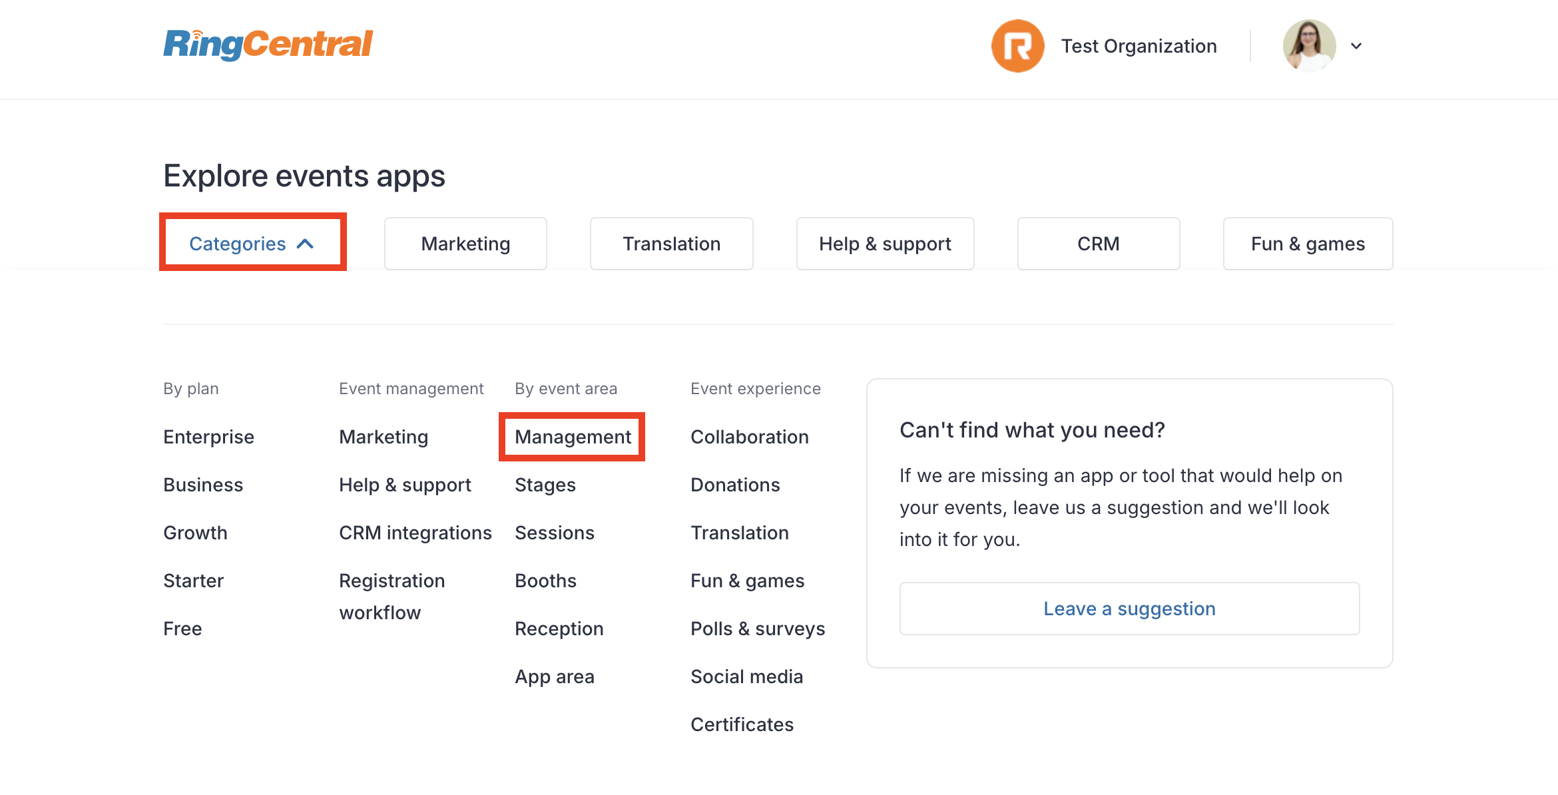The height and width of the screenshot is (795, 1558).
Task: Collapse the Categories menu
Action: 252,244
